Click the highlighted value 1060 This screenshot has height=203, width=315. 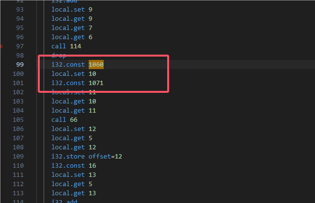96,64
